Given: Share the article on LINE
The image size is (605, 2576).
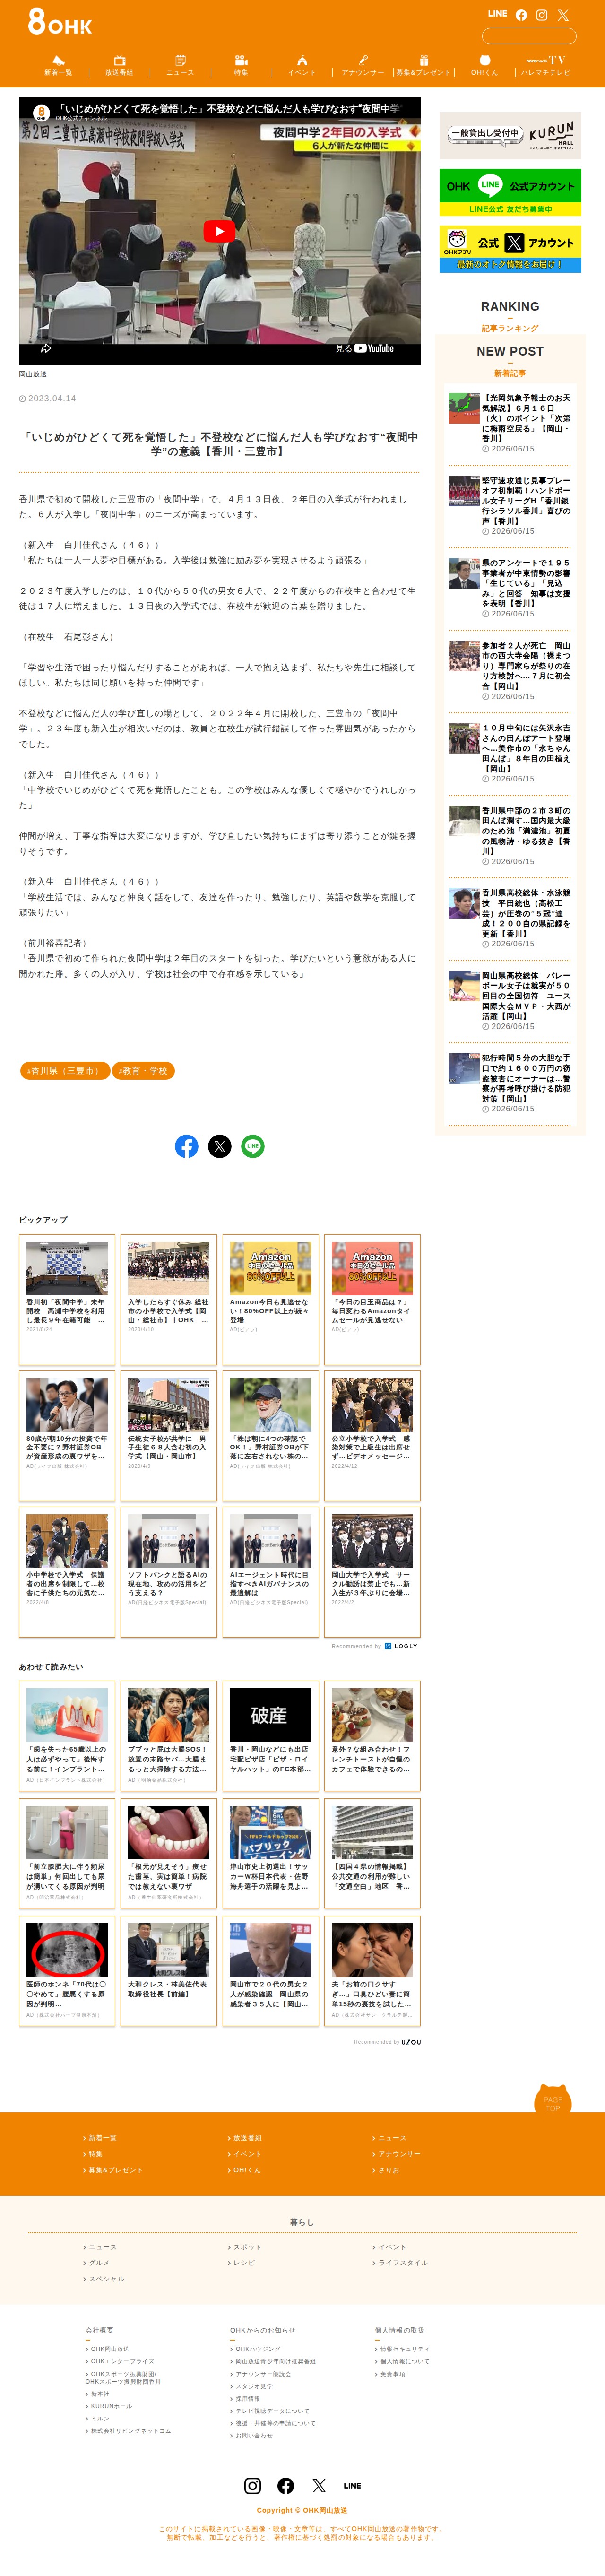Looking at the screenshot, I should pyautogui.click(x=253, y=1146).
